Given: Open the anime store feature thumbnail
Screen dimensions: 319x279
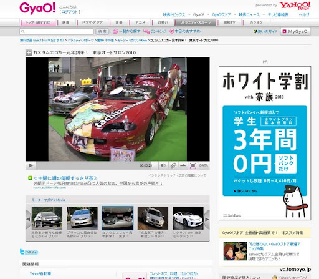Looking at the screenshot, I should tap(235, 251).
